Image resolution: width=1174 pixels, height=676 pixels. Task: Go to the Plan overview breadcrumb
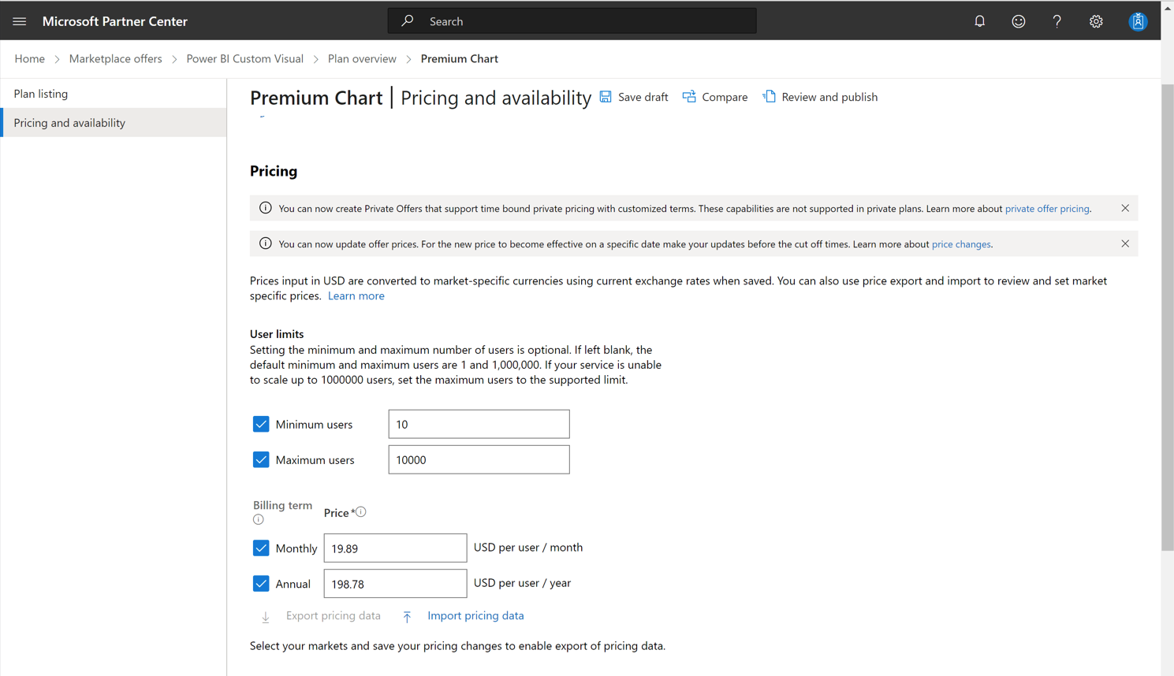click(362, 58)
